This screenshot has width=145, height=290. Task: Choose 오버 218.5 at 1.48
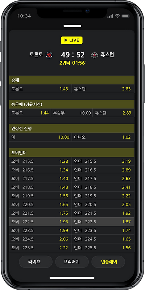[x=40, y=187]
